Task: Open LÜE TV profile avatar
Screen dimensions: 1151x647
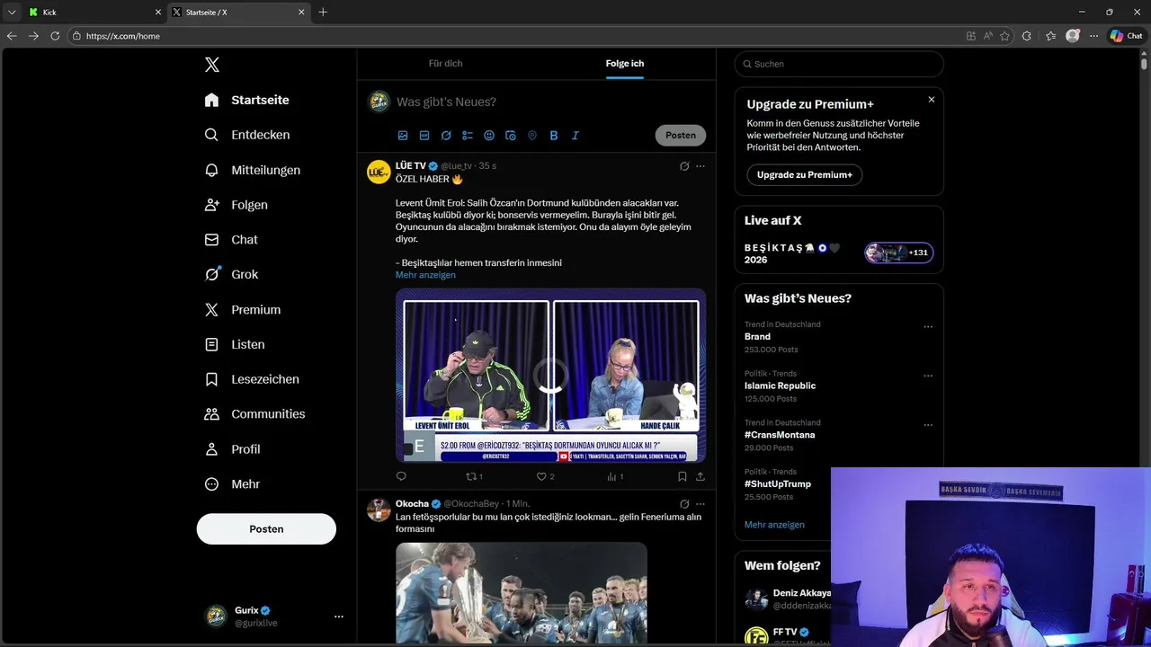Action: click(x=379, y=172)
